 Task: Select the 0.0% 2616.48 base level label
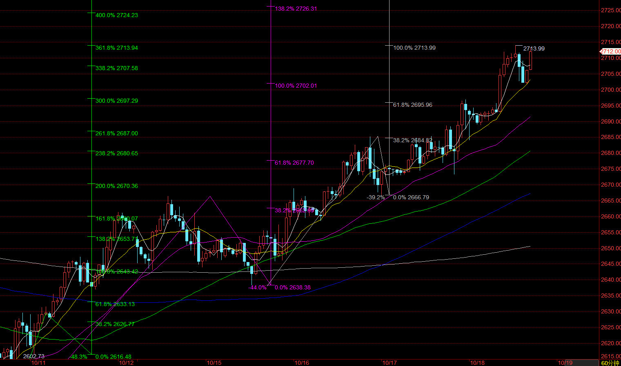[114, 357]
